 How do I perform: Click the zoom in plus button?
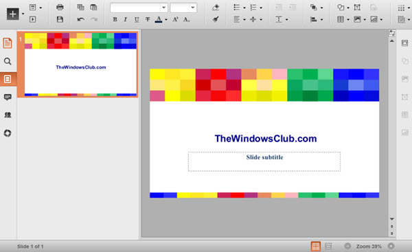(x=391, y=246)
